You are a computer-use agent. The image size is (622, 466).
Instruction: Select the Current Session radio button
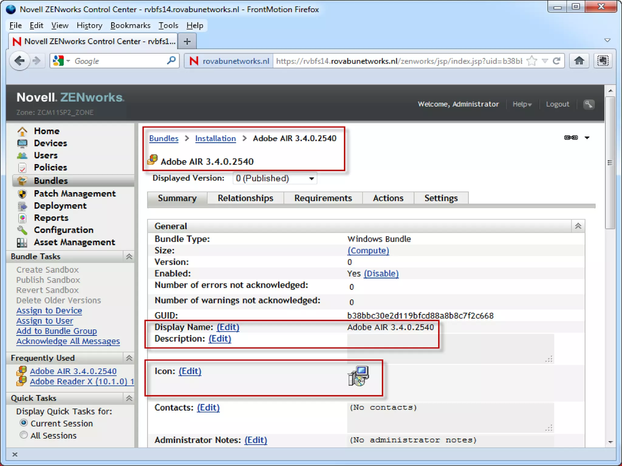click(x=24, y=423)
